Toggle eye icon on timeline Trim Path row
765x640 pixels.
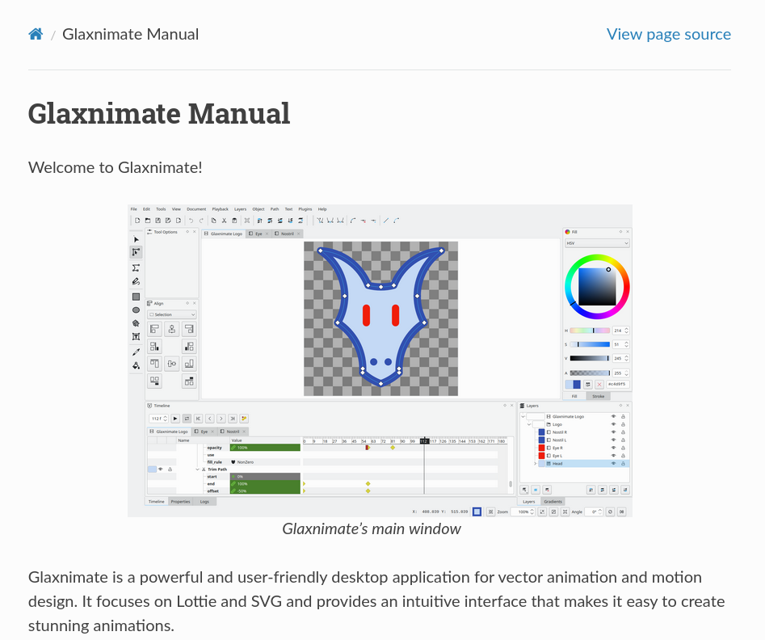coord(161,469)
